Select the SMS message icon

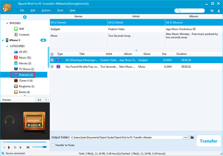click(x=16, y=29)
